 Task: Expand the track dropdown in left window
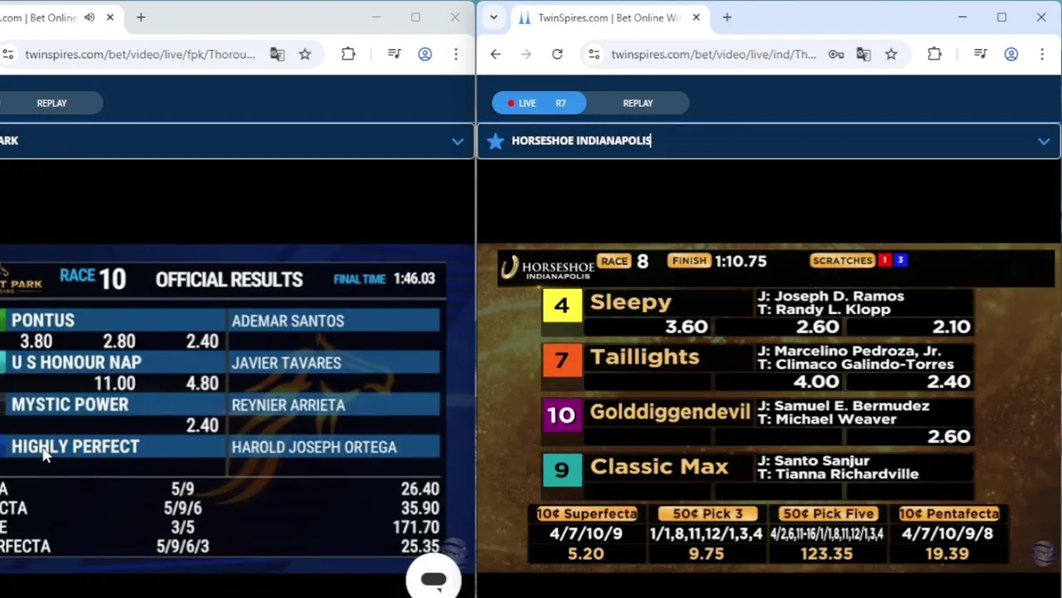[458, 141]
